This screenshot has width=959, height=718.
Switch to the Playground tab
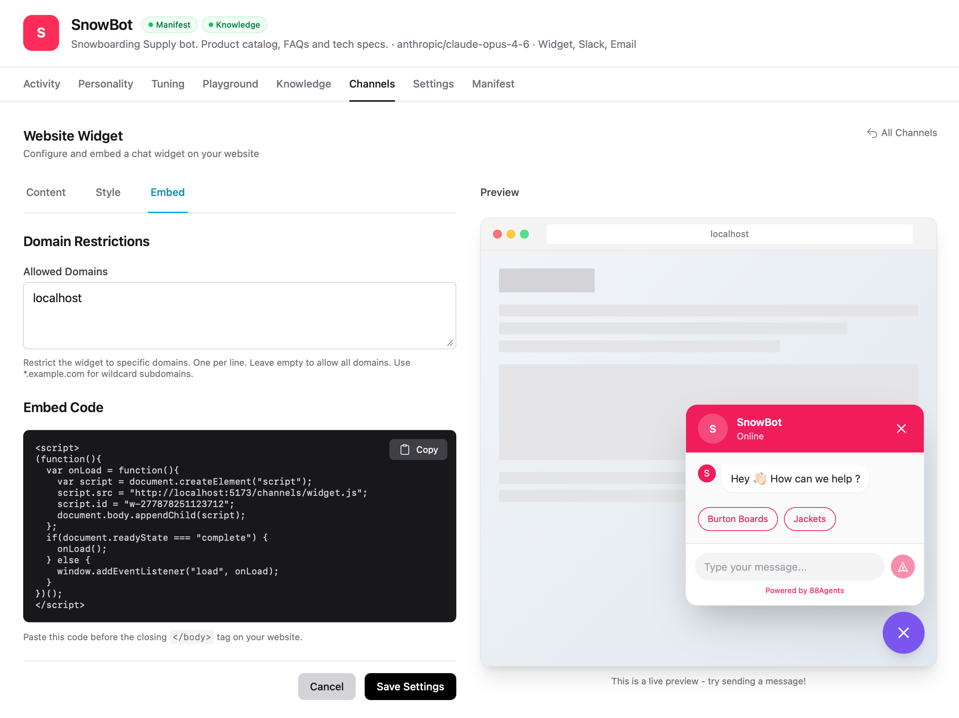tap(230, 84)
